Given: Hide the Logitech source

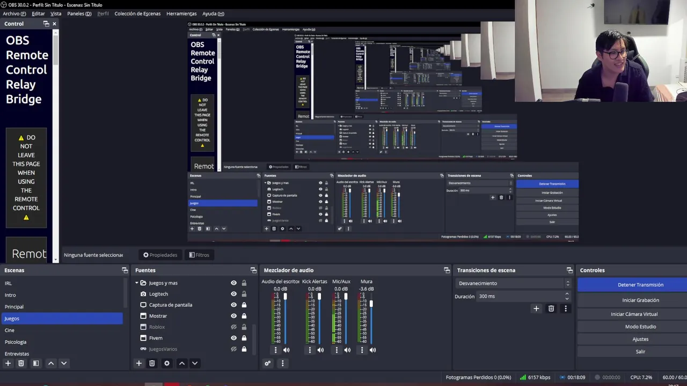Looking at the screenshot, I should coord(233,294).
